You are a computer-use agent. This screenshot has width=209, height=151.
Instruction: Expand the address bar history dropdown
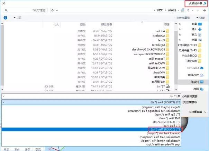[x=57, y=10]
